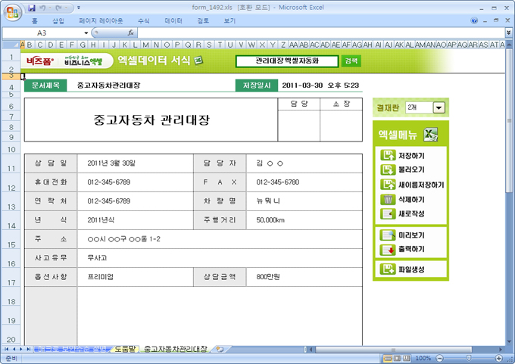Click the 출력하기 print icon

pyautogui.click(x=387, y=249)
